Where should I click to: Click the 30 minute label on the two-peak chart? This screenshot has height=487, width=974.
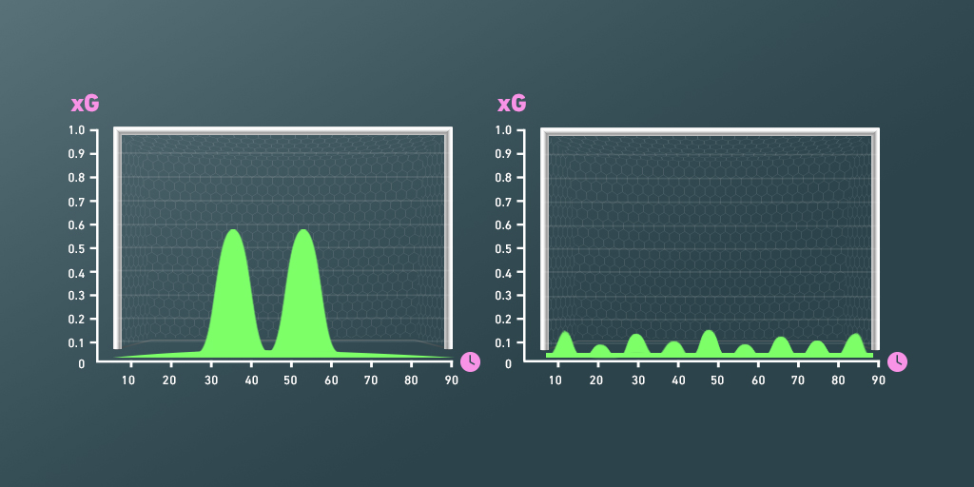pyautogui.click(x=211, y=380)
